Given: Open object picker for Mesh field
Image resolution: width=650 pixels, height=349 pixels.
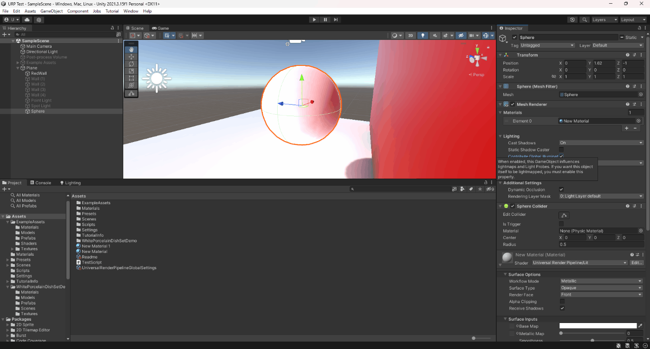Looking at the screenshot, I should pos(641,95).
